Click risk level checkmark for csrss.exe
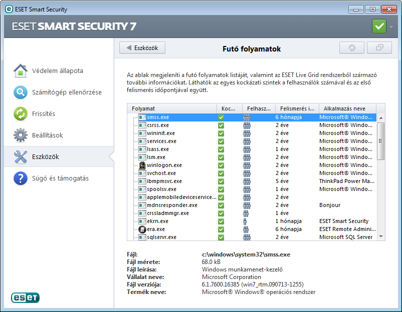This screenshot has width=402, height=312. pos(221,125)
